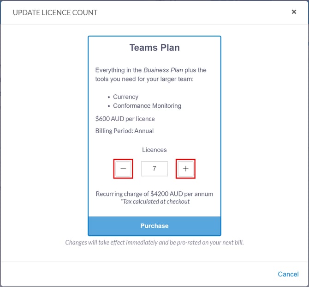The image size is (309, 287).
Task: Click the Teams Plan heading
Action: click(154, 48)
